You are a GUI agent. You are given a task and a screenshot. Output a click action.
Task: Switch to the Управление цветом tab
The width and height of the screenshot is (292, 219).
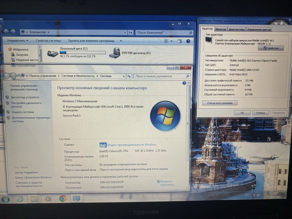259,29
